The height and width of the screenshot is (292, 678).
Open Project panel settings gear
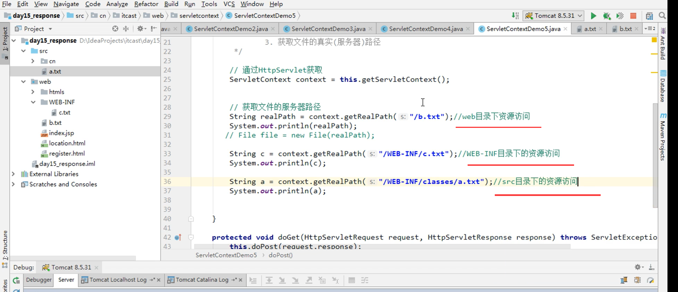coord(141,29)
